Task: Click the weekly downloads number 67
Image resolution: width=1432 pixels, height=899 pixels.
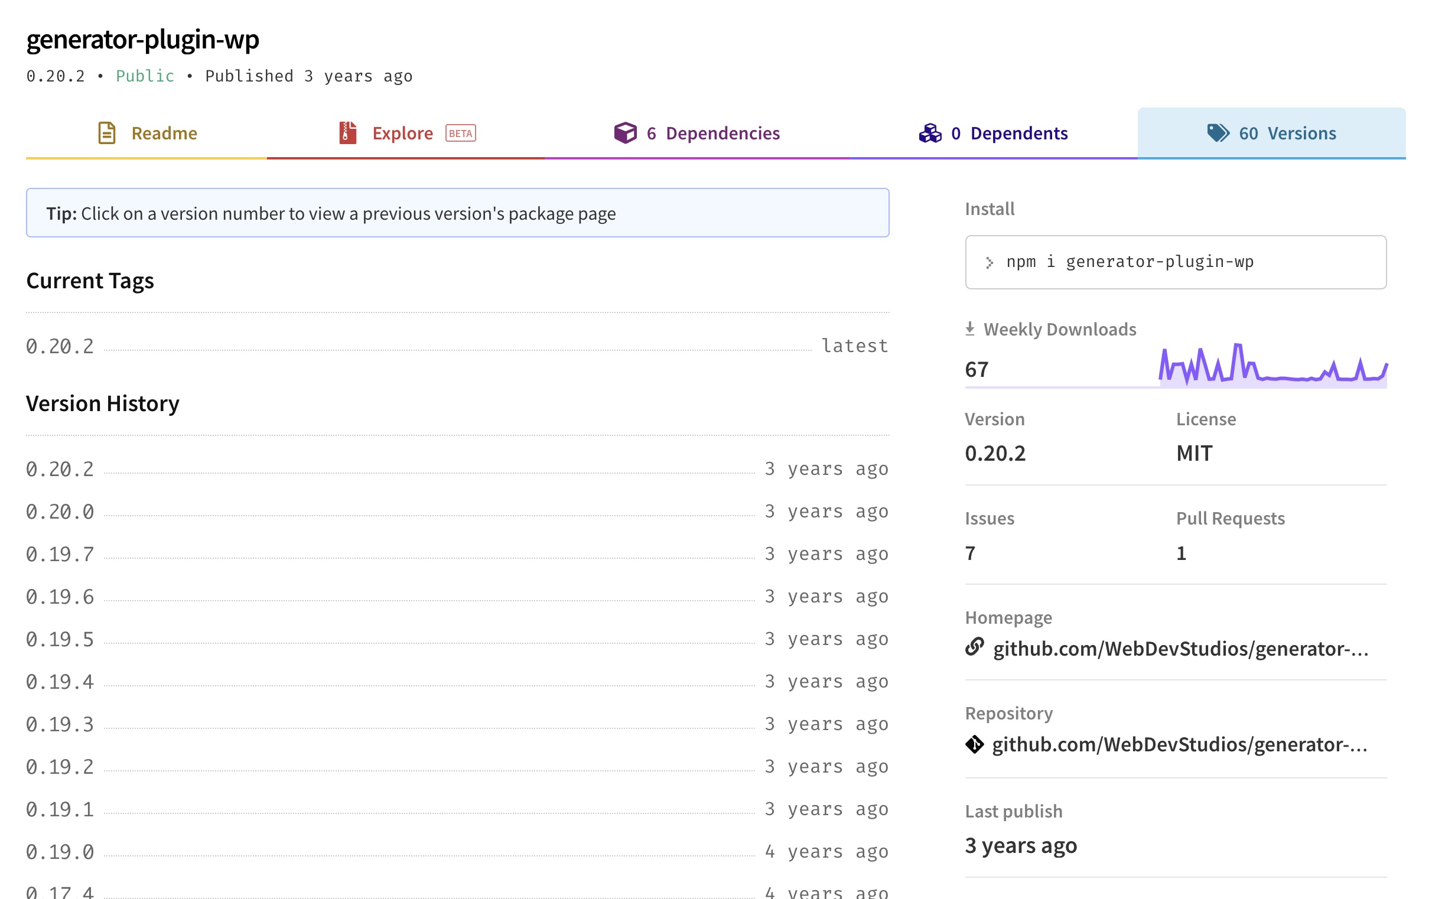Action: pyautogui.click(x=977, y=369)
